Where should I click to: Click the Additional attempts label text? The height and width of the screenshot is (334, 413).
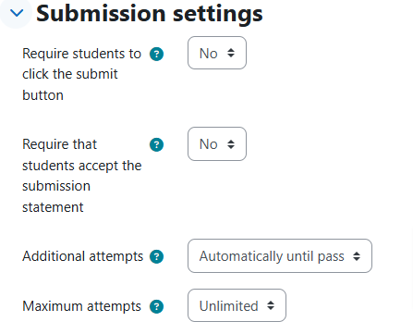[83, 256]
